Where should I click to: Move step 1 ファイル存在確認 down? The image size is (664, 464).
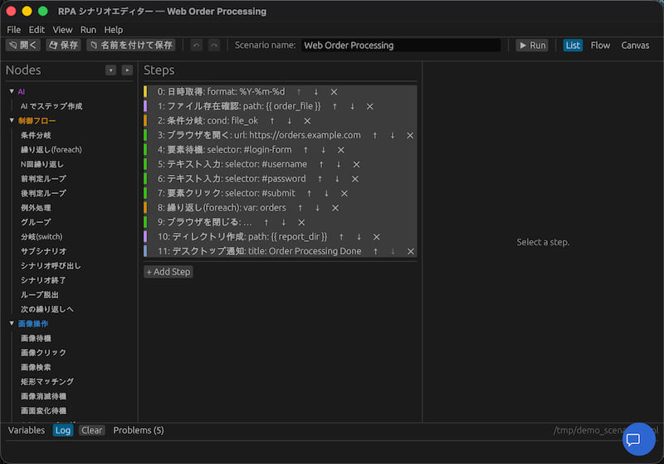tap(352, 107)
